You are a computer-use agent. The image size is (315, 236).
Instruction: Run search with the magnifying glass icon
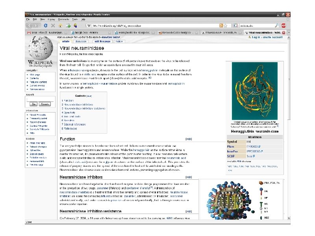[x=277, y=26]
